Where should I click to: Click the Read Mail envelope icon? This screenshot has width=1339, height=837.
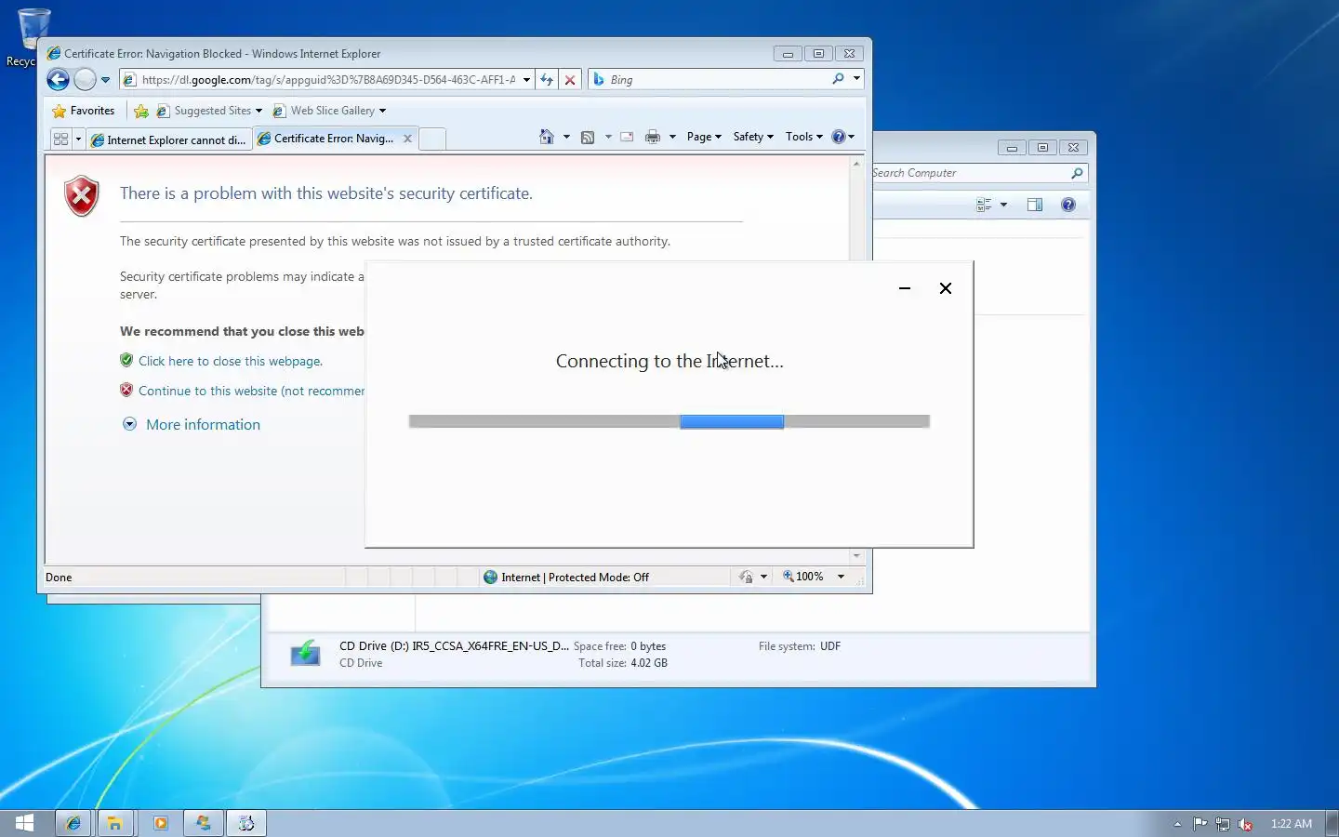[x=627, y=137]
